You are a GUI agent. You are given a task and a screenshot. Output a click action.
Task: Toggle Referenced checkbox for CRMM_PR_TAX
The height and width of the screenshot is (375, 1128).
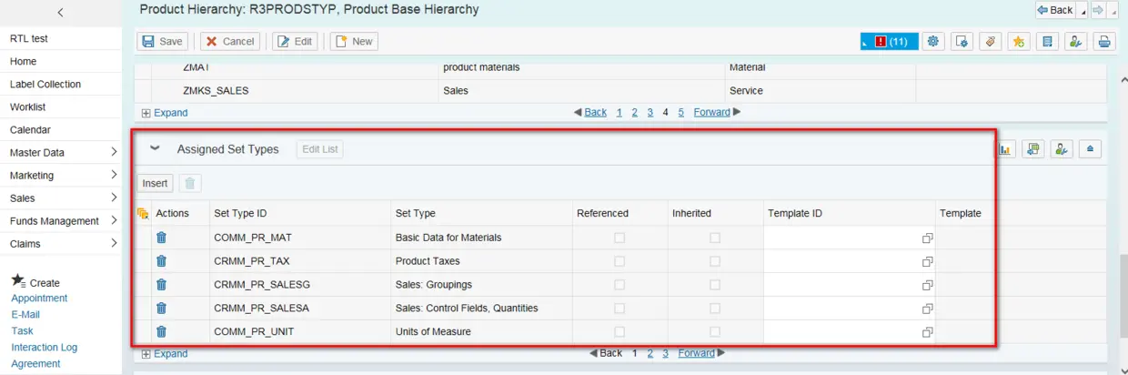pos(619,261)
